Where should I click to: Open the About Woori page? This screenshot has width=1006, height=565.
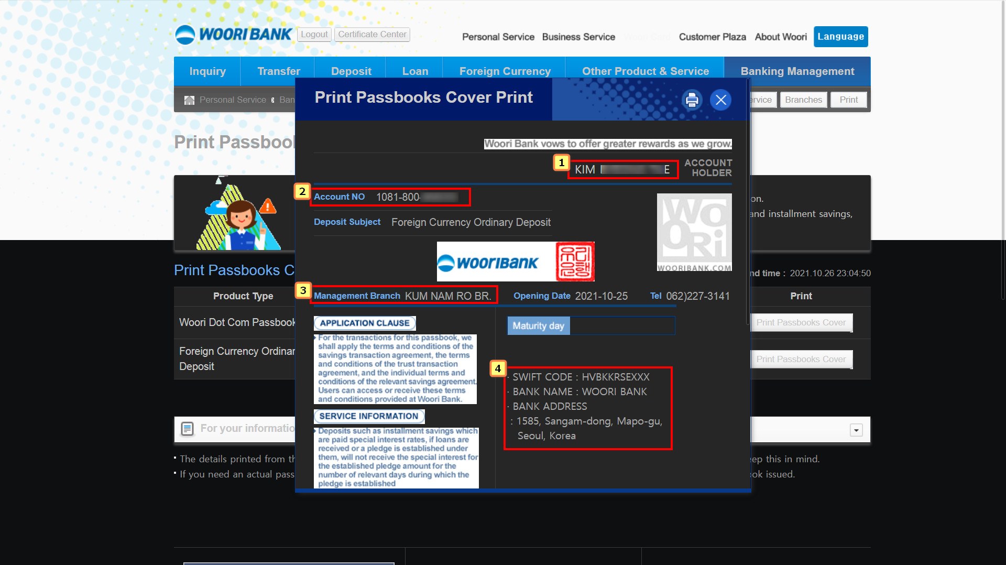pos(781,37)
